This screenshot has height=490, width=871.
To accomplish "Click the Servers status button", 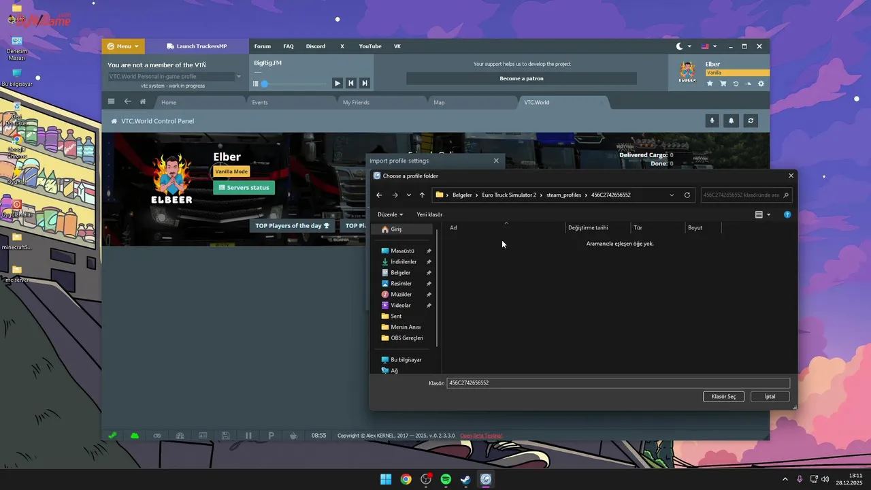I will click(244, 187).
